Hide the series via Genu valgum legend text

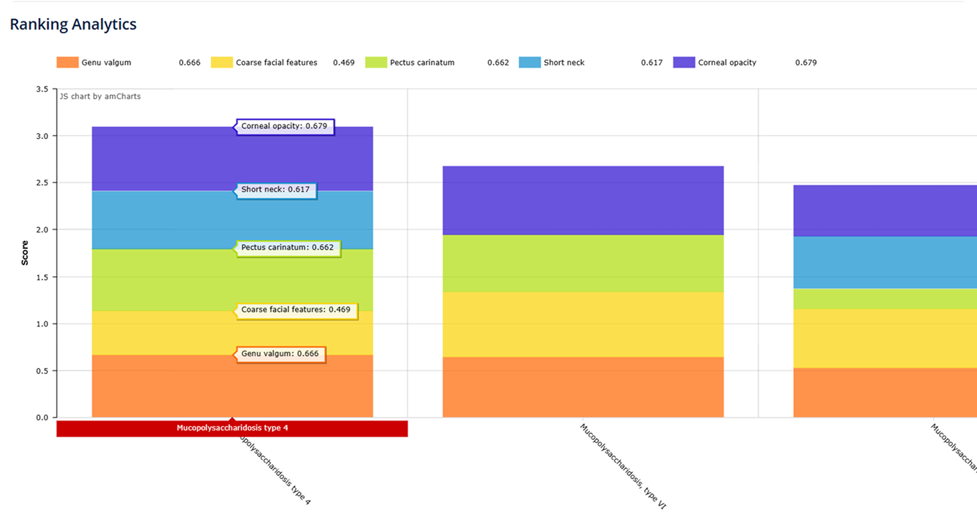[107, 63]
